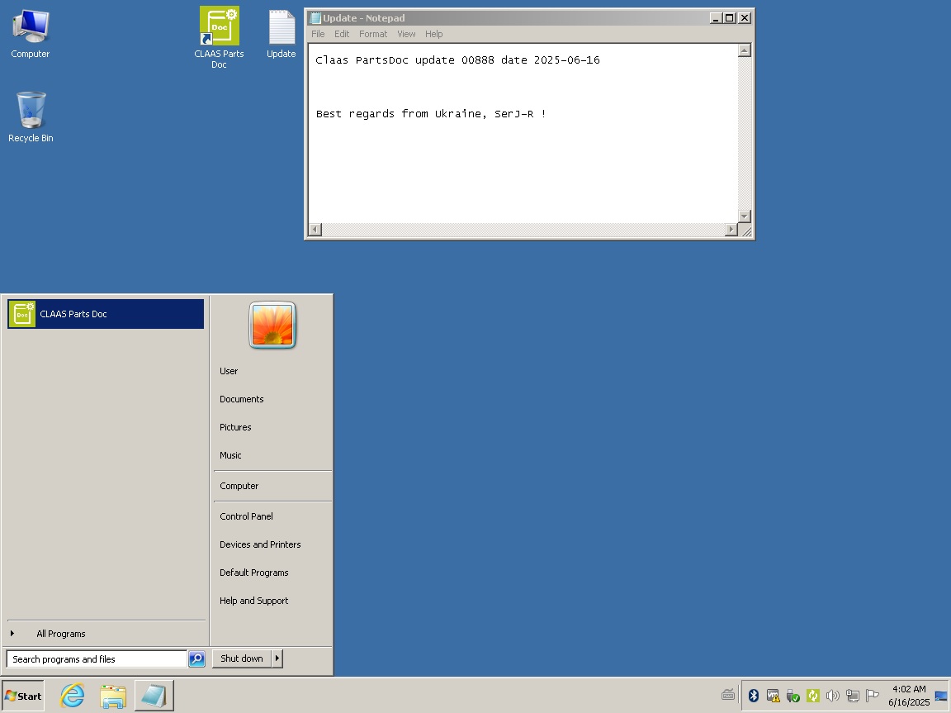Select the Update text file on desktop
Screen dimensions: 951x713
coord(282,34)
